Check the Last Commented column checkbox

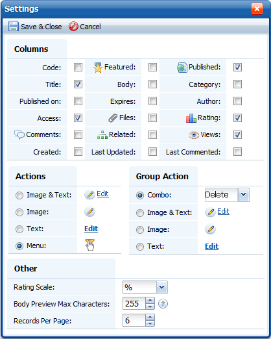coord(237,151)
